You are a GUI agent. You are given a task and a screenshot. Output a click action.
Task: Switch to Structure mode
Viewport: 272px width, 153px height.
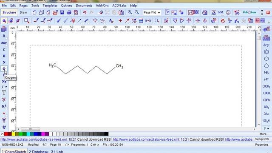click(9, 12)
